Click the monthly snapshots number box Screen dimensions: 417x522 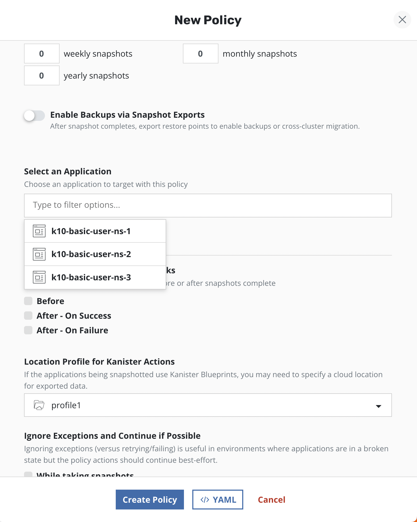[x=200, y=54]
